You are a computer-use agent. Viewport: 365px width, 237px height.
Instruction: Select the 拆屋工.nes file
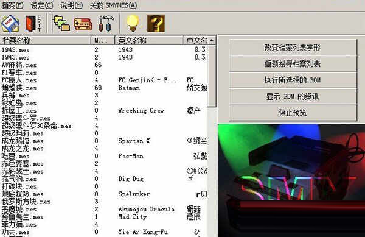coord(19,110)
